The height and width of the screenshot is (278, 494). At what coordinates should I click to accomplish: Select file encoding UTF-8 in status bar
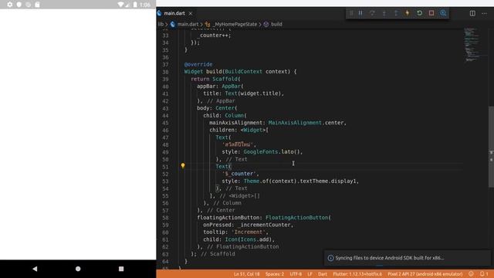click(296, 274)
